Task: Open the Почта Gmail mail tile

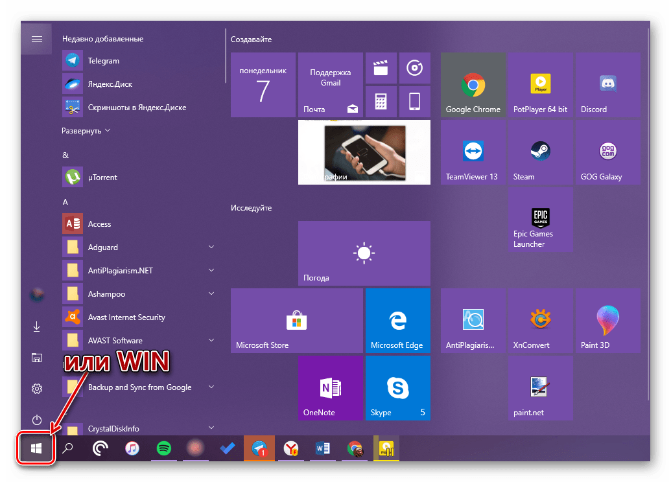Action: (x=331, y=85)
